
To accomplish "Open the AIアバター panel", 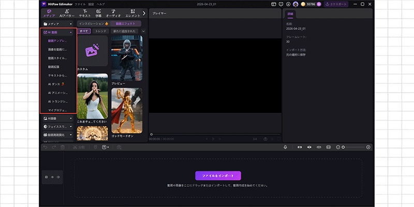I will coord(66,13).
